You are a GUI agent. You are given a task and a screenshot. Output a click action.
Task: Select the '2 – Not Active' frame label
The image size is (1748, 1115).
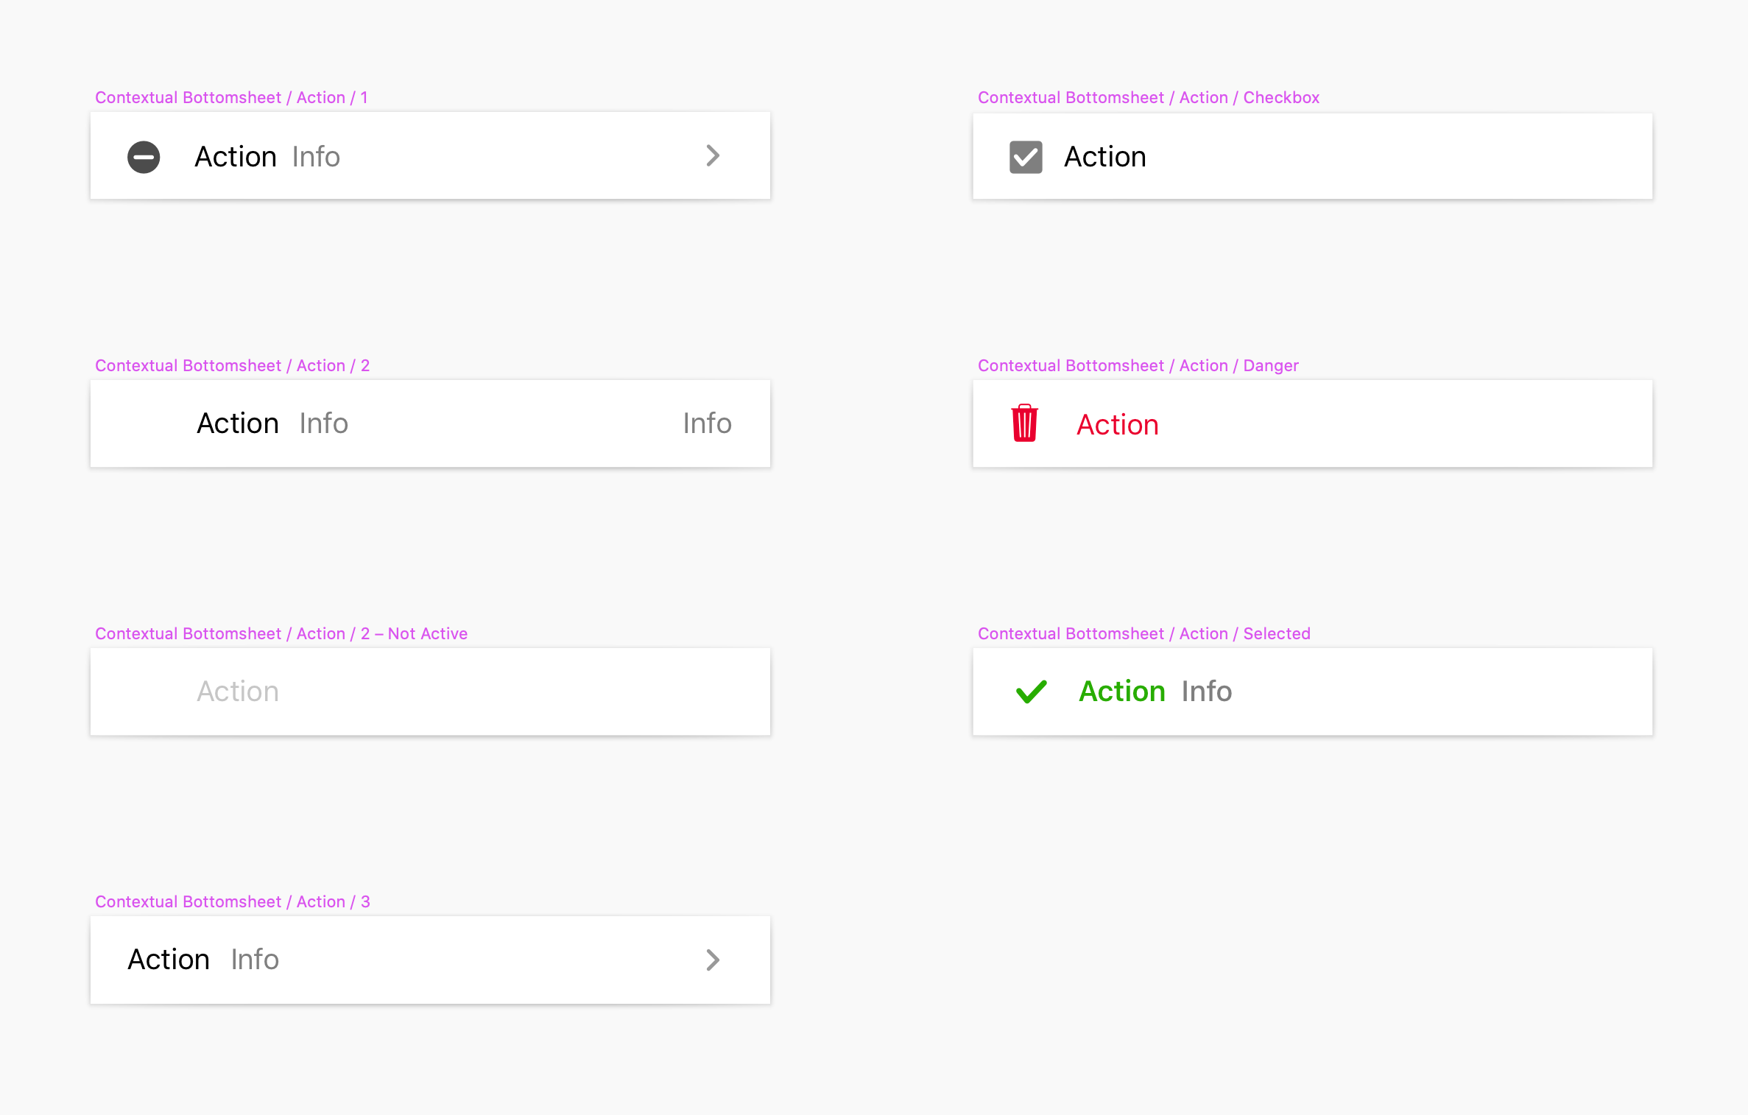[x=281, y=633]
